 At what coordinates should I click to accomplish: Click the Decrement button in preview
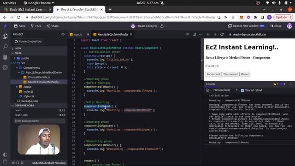click(230, 74)
